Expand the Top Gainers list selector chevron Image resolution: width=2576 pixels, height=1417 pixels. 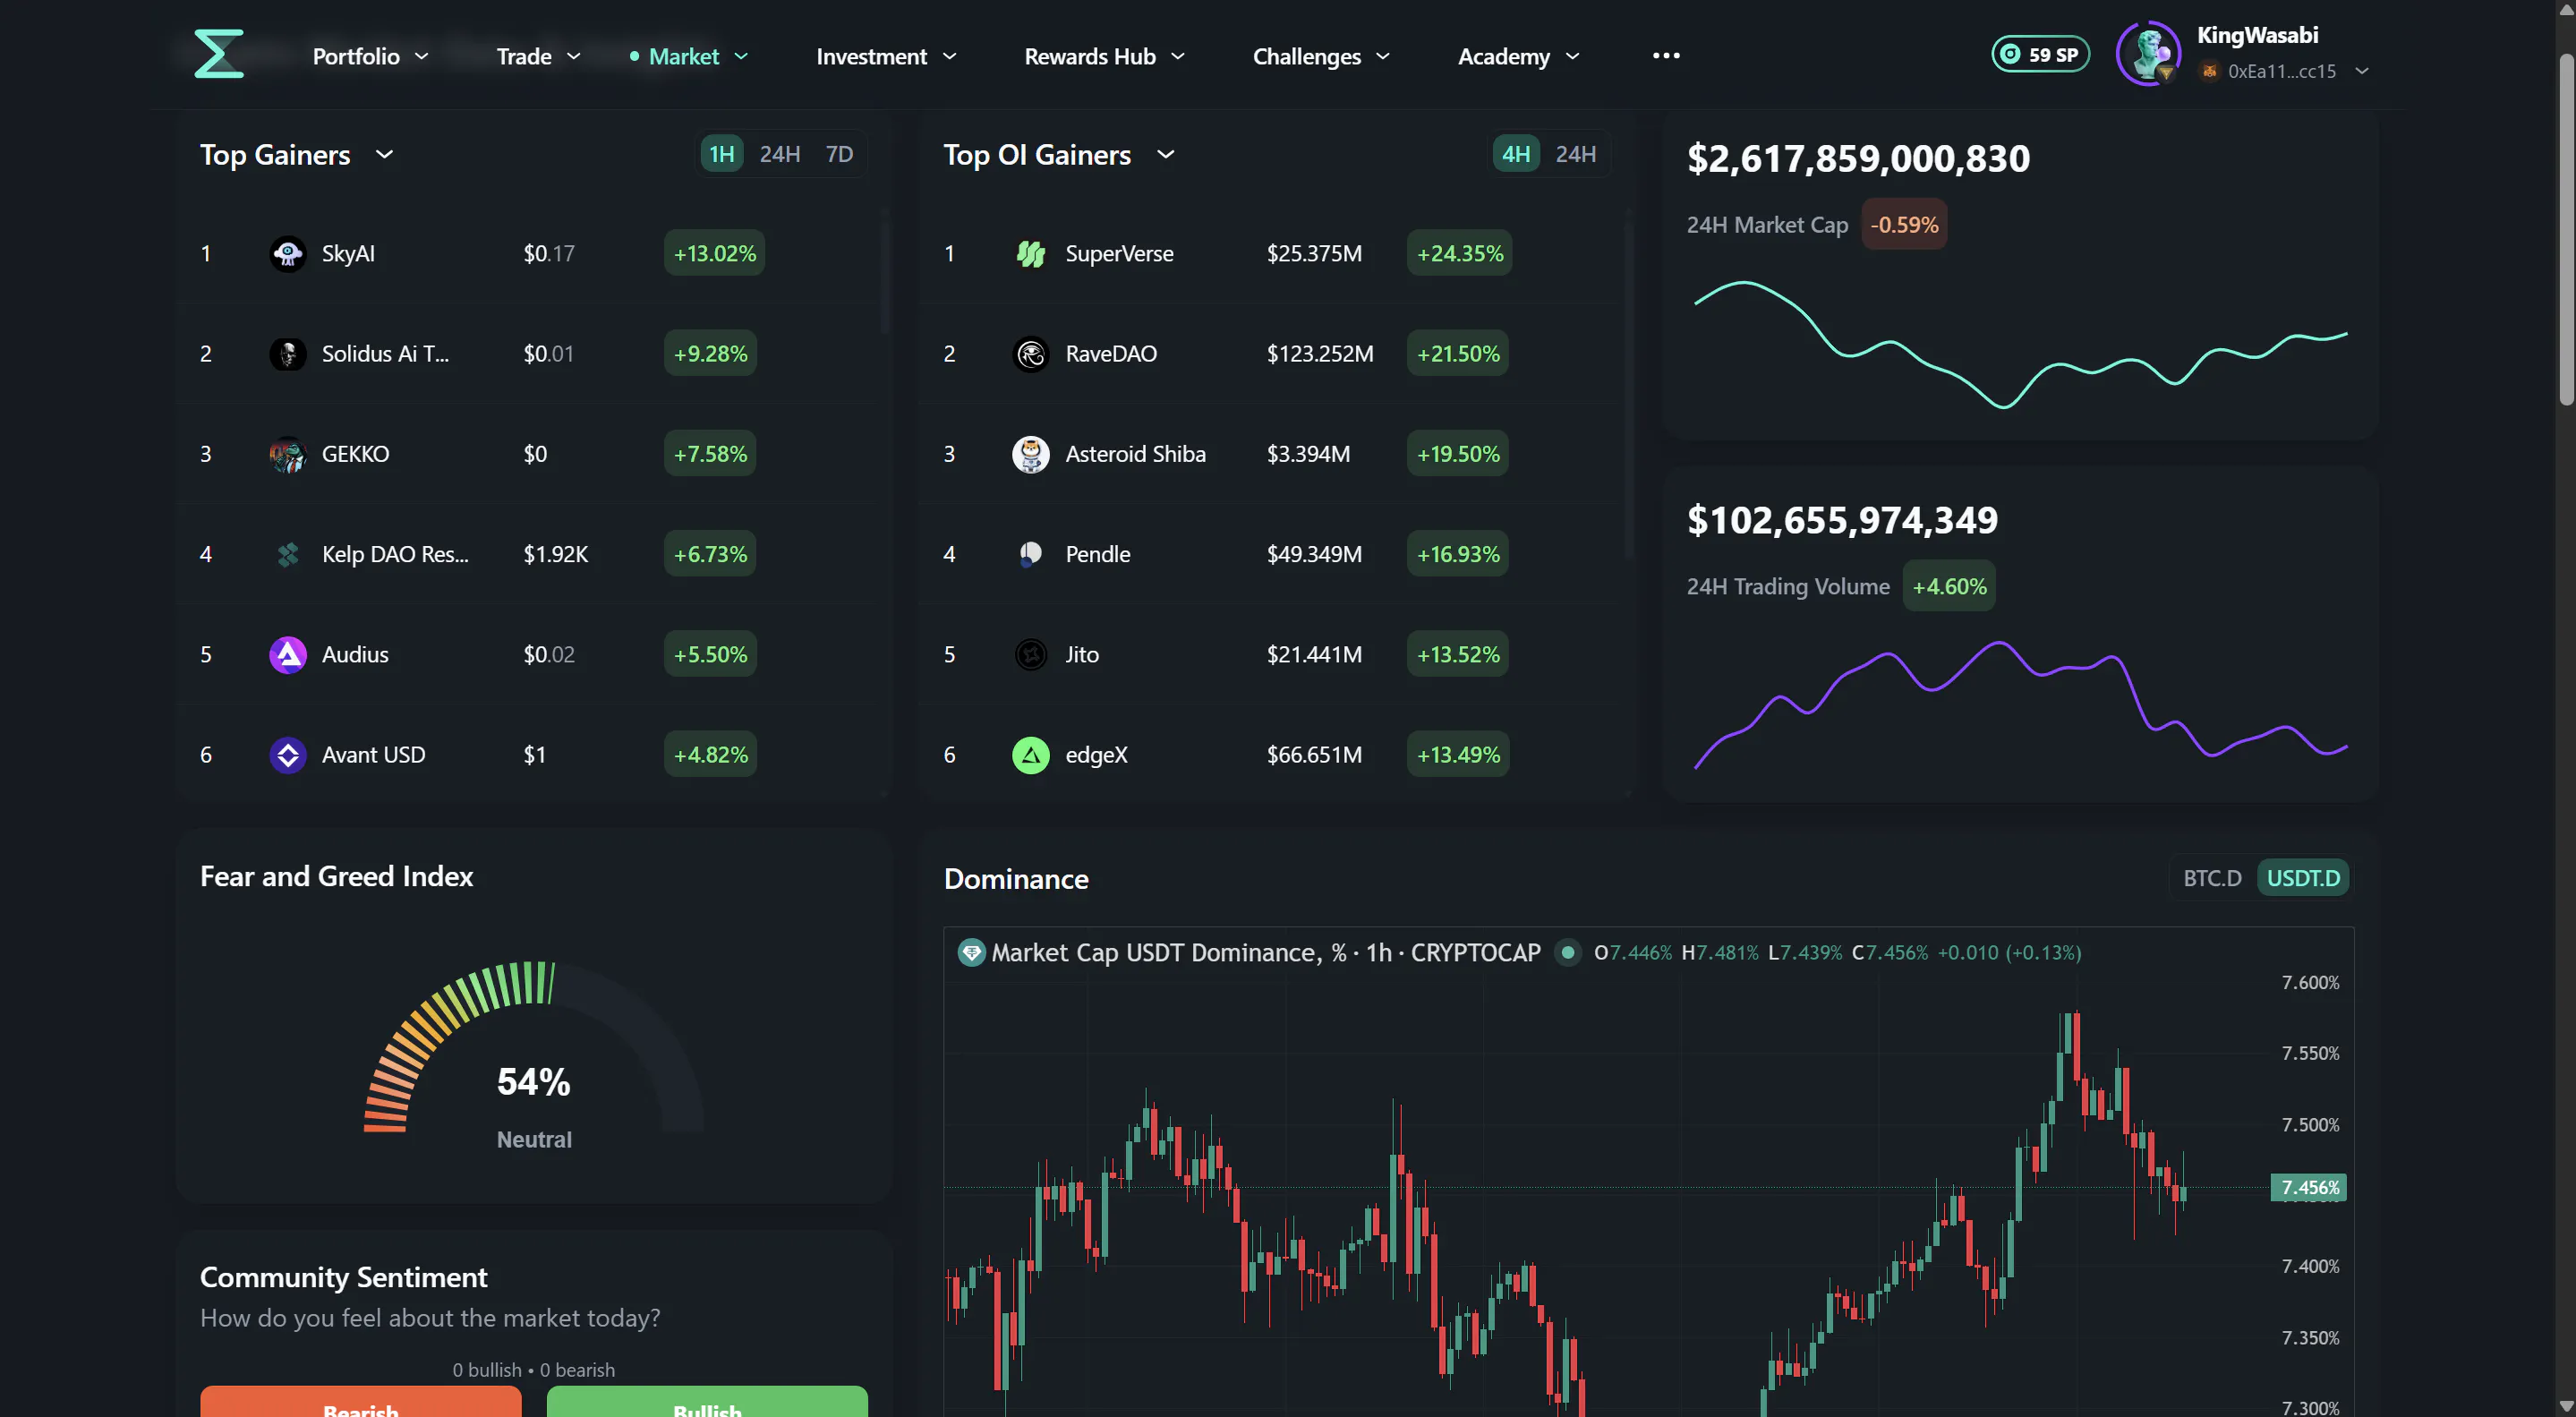384,155
